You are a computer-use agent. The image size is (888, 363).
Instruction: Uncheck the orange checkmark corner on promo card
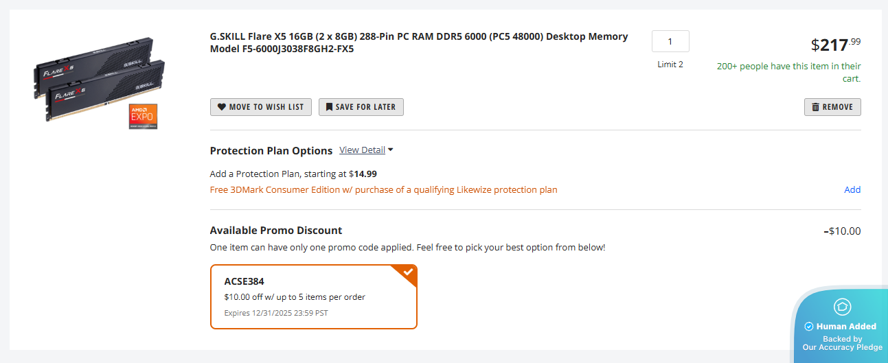pyautogui.click(x=407, y=273)
